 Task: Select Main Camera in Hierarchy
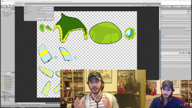pyautogui.click(x=7, y=14)
